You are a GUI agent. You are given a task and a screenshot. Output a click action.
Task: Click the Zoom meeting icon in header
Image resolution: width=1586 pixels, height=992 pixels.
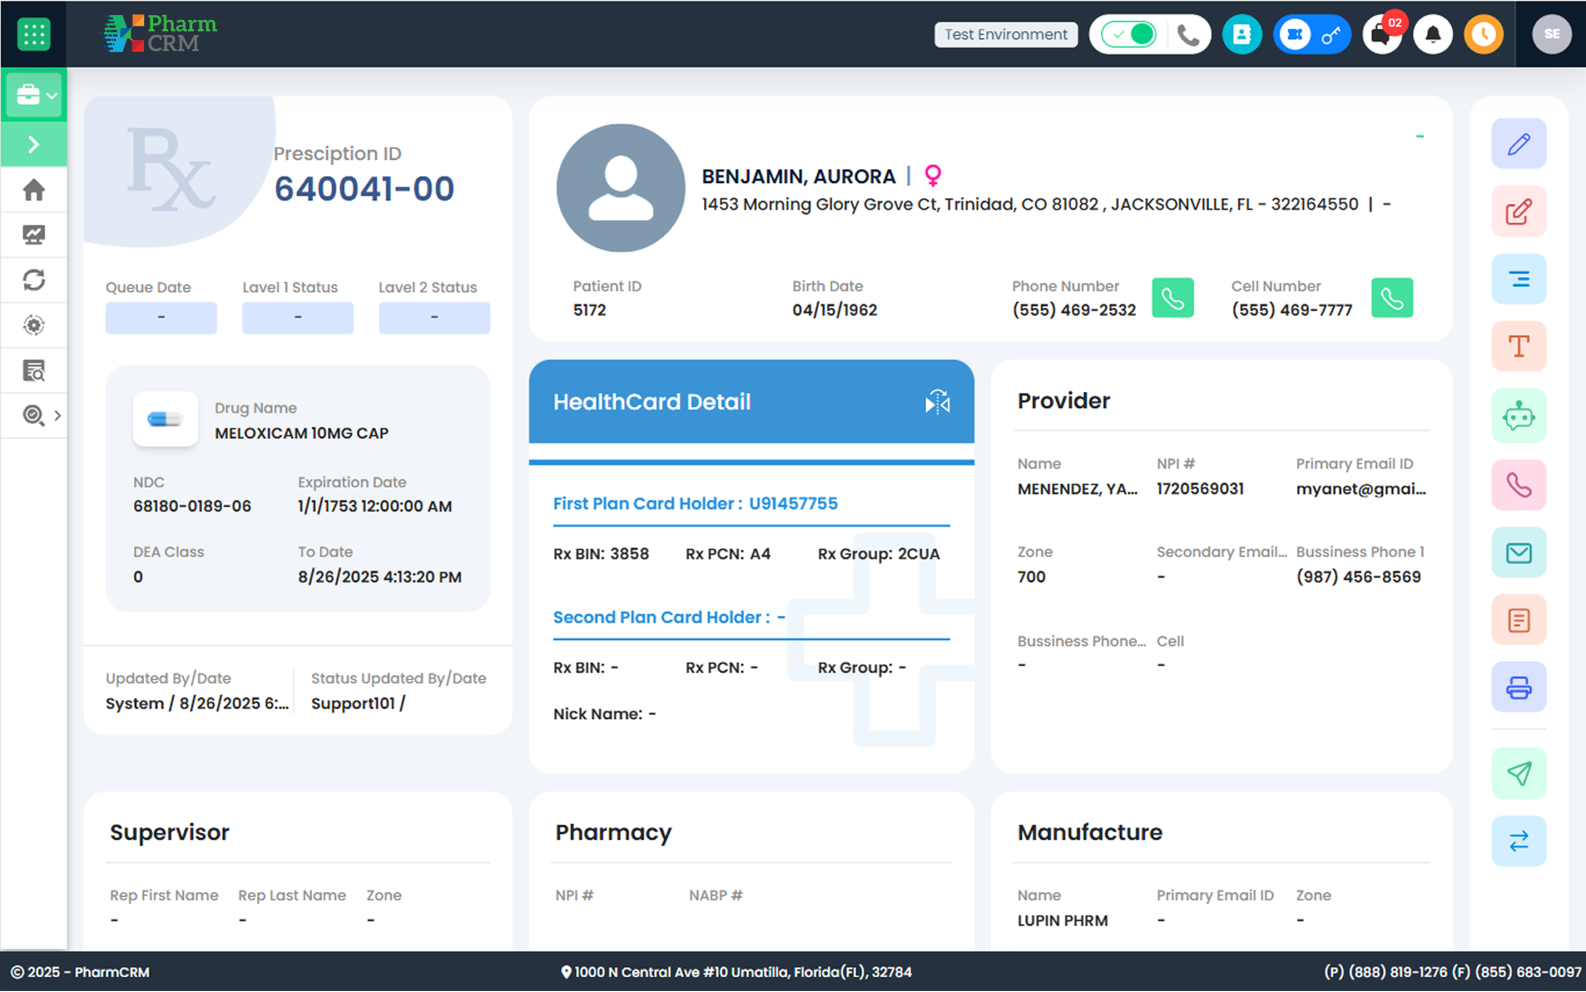coord(1295,34)
